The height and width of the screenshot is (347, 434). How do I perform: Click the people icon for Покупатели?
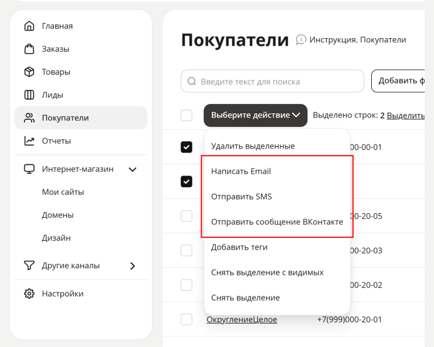29,118
